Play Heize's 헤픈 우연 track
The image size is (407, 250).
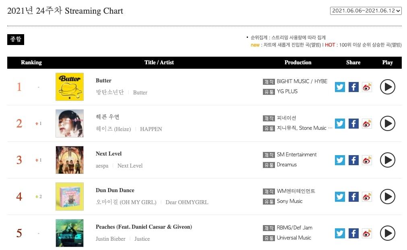click(387, 123)
